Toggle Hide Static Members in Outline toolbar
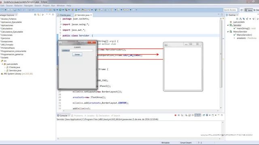Viewport: 259px width, 145px height. (x=247, y=19)
